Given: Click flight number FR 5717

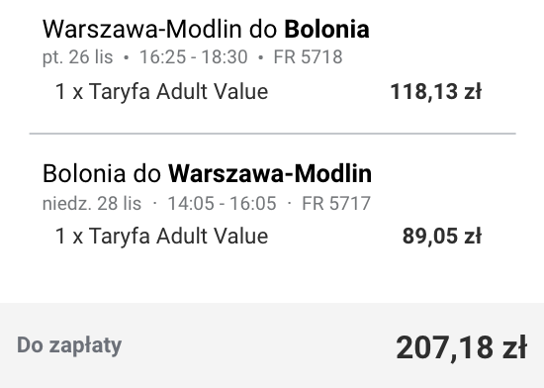Looking at the screenshot, I should pos(336,203).
